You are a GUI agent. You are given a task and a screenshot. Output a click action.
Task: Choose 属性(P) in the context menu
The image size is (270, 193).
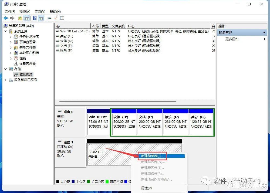tap(146, 188)
